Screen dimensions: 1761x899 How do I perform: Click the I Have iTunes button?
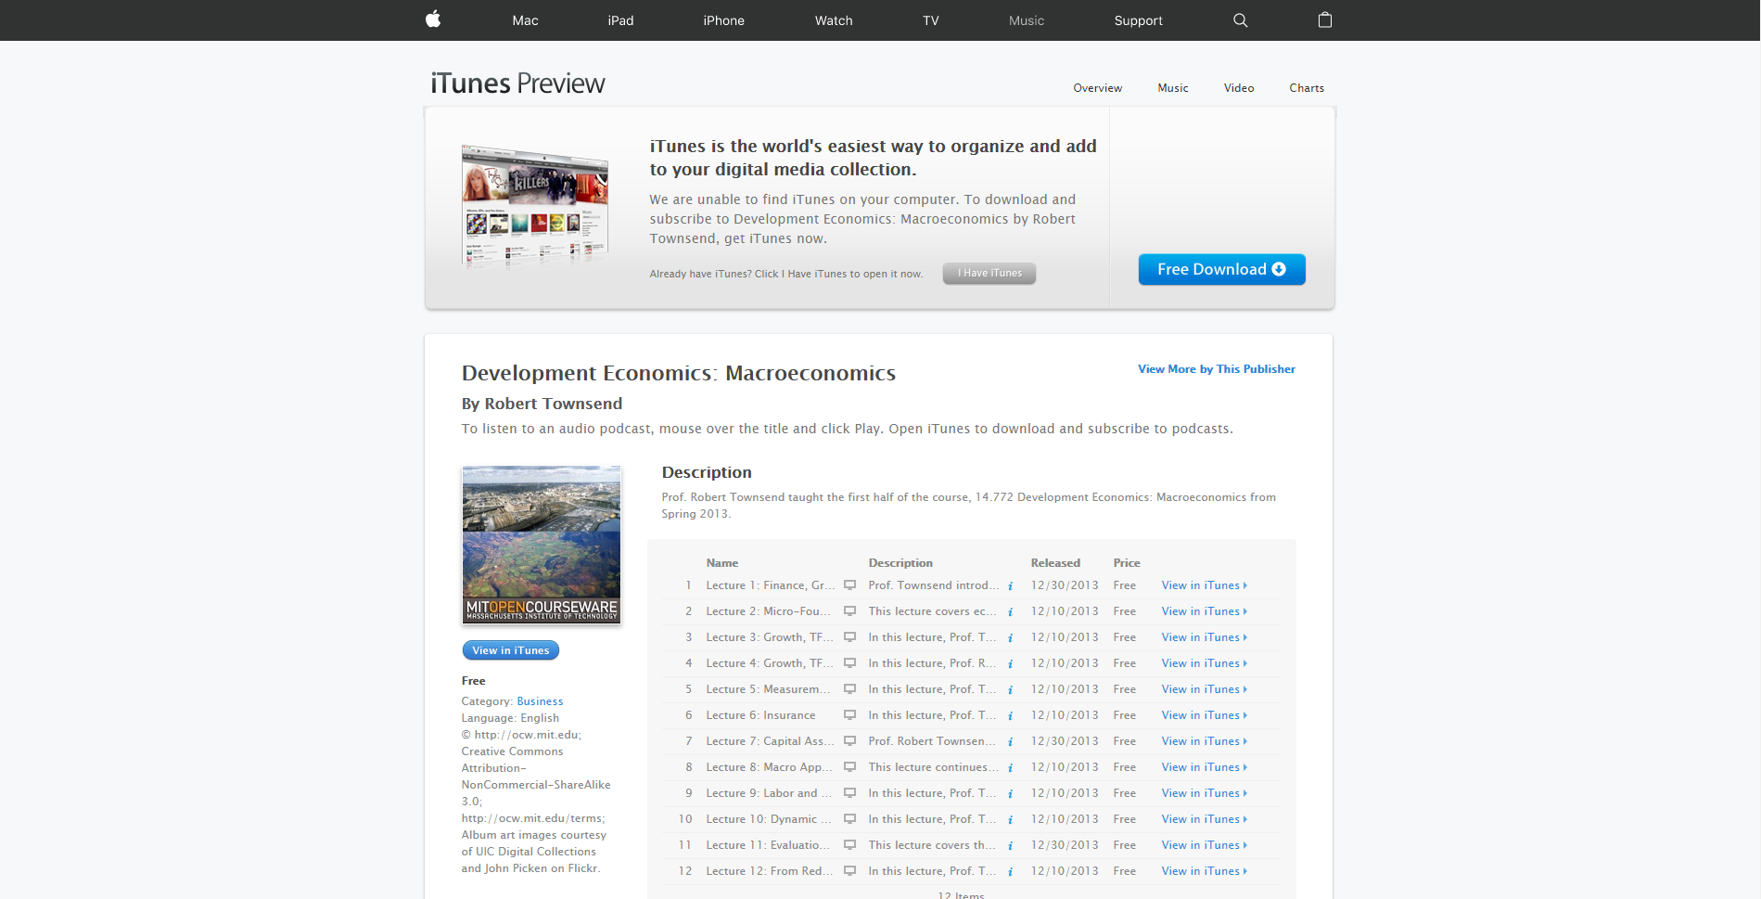989,274
